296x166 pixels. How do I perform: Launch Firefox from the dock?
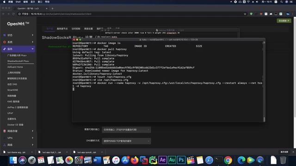(x=135, y=160)
